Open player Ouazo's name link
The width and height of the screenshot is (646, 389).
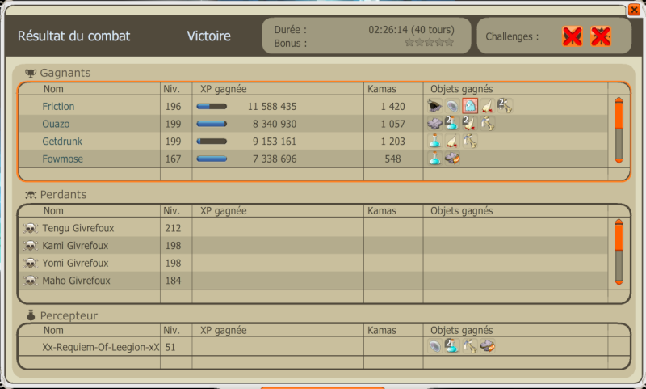[x=56, y=124]
